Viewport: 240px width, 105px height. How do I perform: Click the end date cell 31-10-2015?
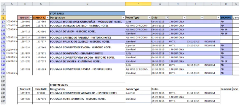pos(195,73)
